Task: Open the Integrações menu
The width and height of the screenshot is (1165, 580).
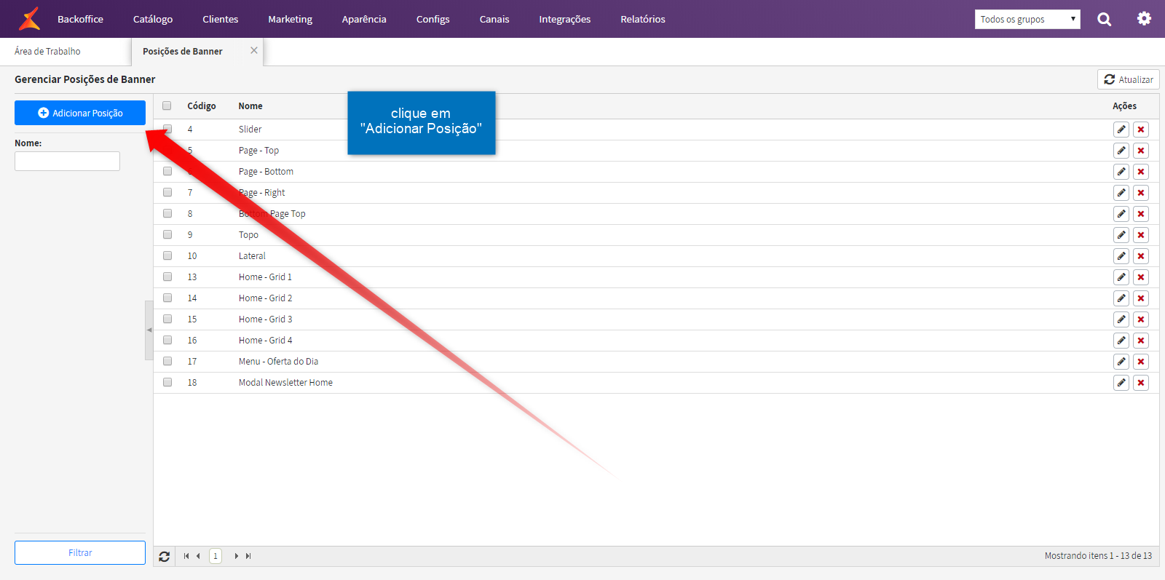Action: point(565,19)
